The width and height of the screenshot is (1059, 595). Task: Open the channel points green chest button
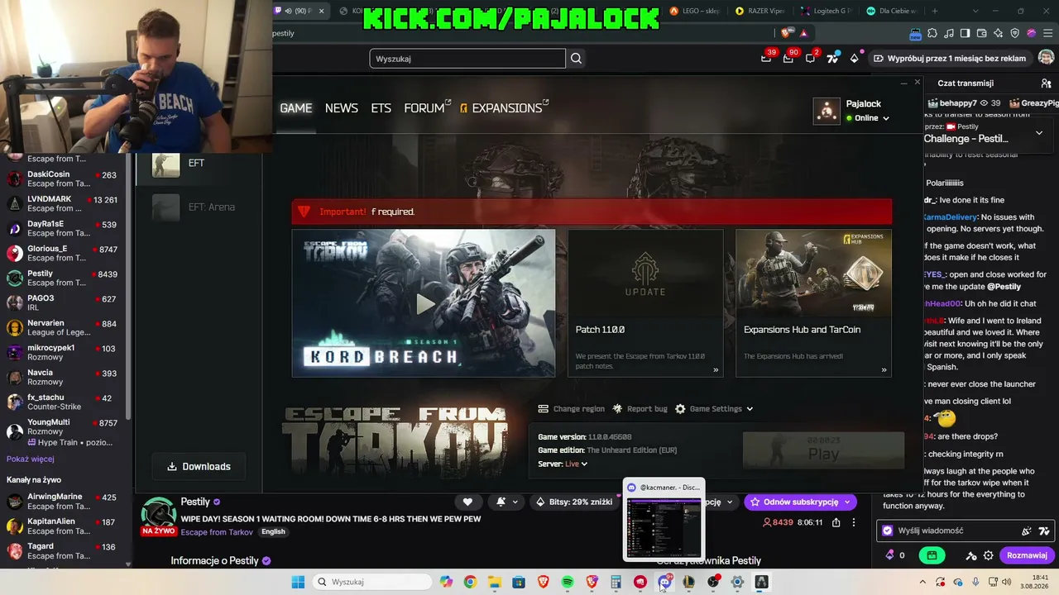pyautogui.click(x=932, y=555)
